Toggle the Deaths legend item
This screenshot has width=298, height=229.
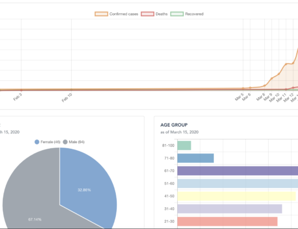pyautogui.click(x=154, y=14)
